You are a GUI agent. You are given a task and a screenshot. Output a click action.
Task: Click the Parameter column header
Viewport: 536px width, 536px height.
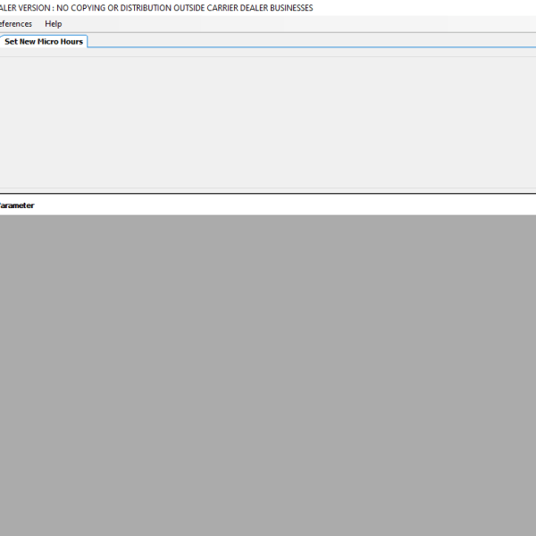16,205
